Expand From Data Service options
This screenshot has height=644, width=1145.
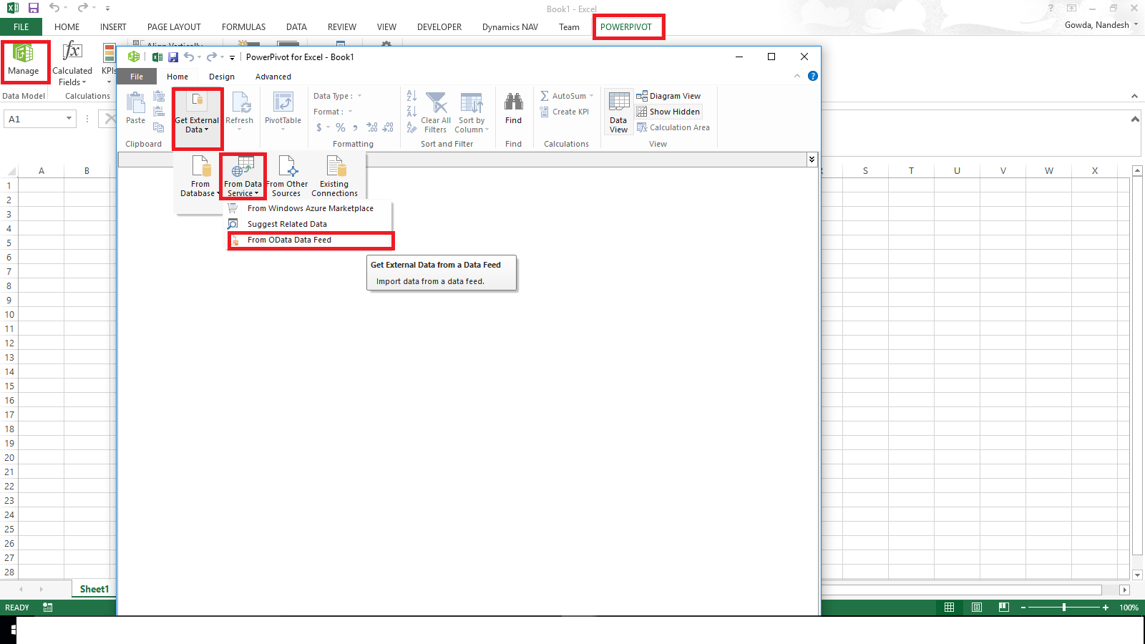pyautogui.click(x=243, y=176)
